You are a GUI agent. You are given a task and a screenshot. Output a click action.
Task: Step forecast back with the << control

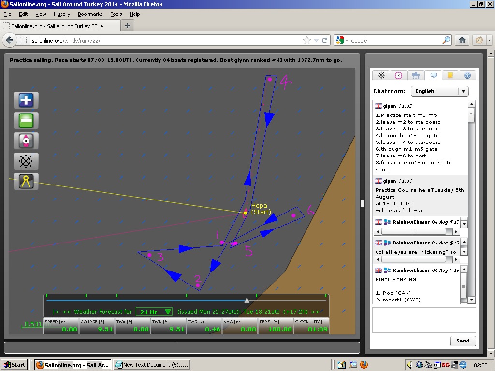[66, 312]
